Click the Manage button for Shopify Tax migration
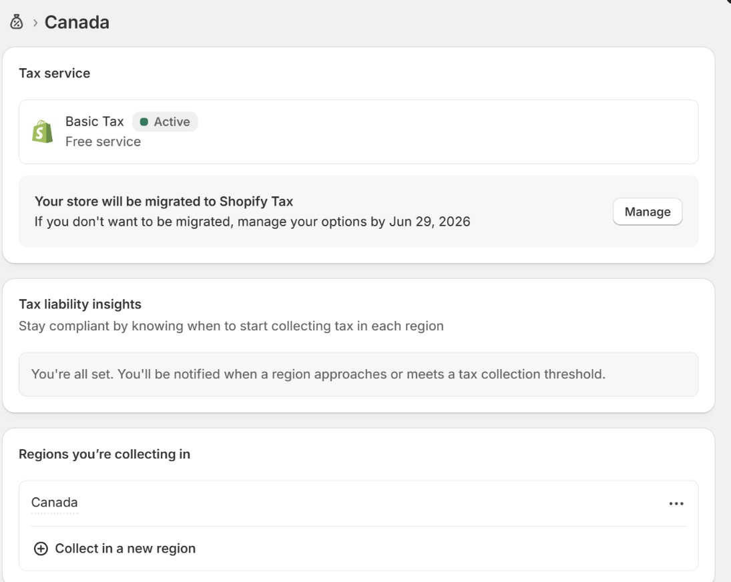This screenshot has width=731, height=582. [648, 212]
